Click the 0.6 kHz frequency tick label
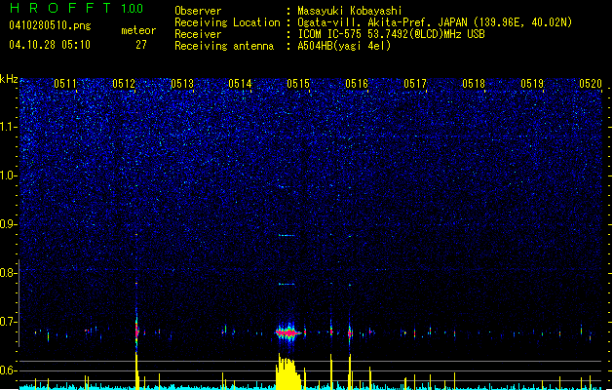 coord(8,370)
